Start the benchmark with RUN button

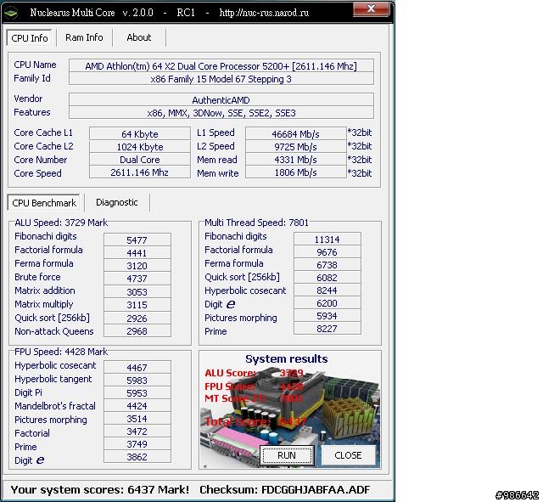287,455
